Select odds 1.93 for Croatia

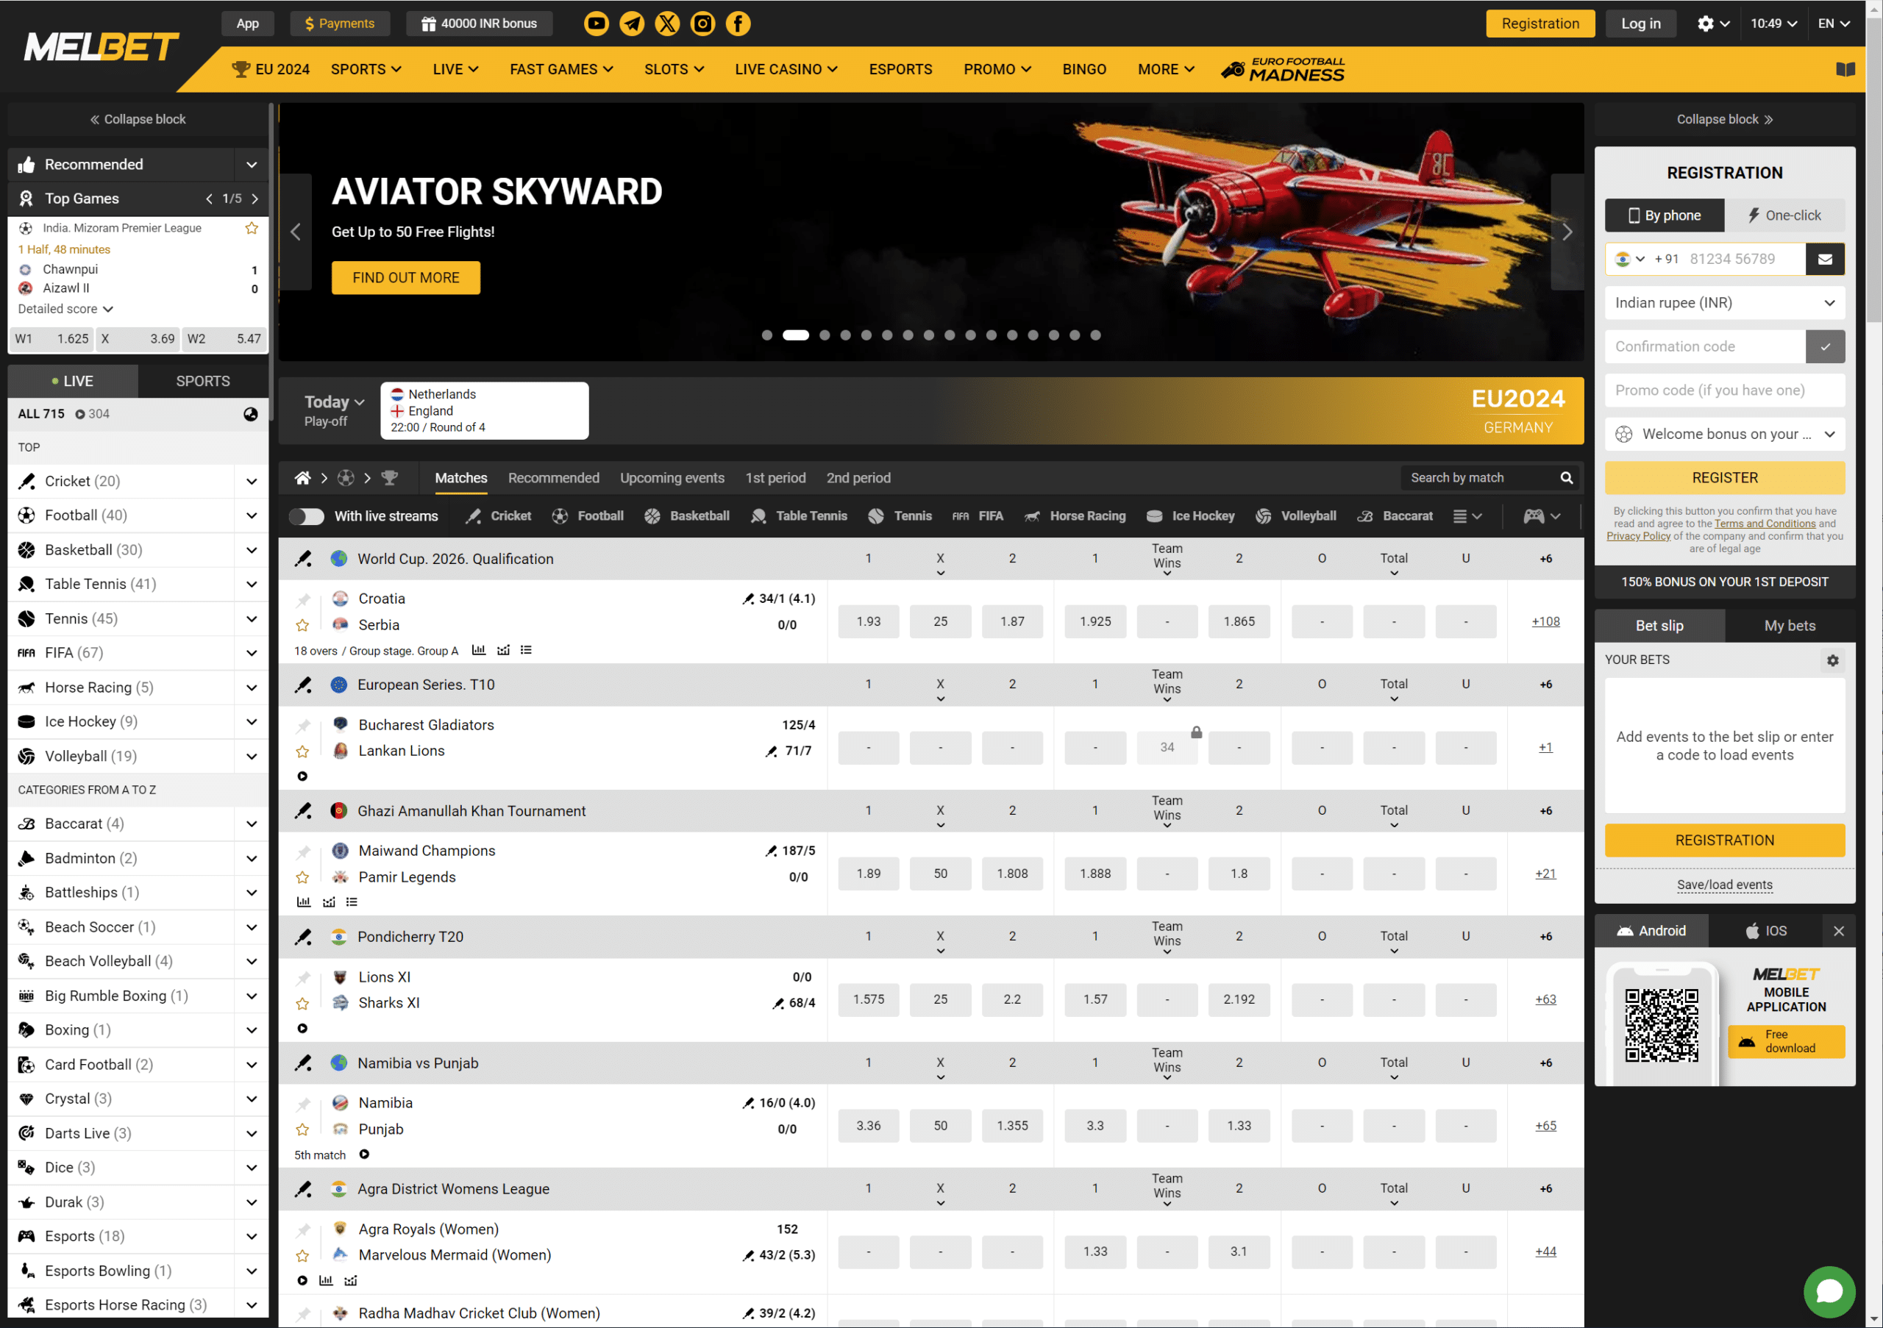pyautogui.click(x=869, y=621)
